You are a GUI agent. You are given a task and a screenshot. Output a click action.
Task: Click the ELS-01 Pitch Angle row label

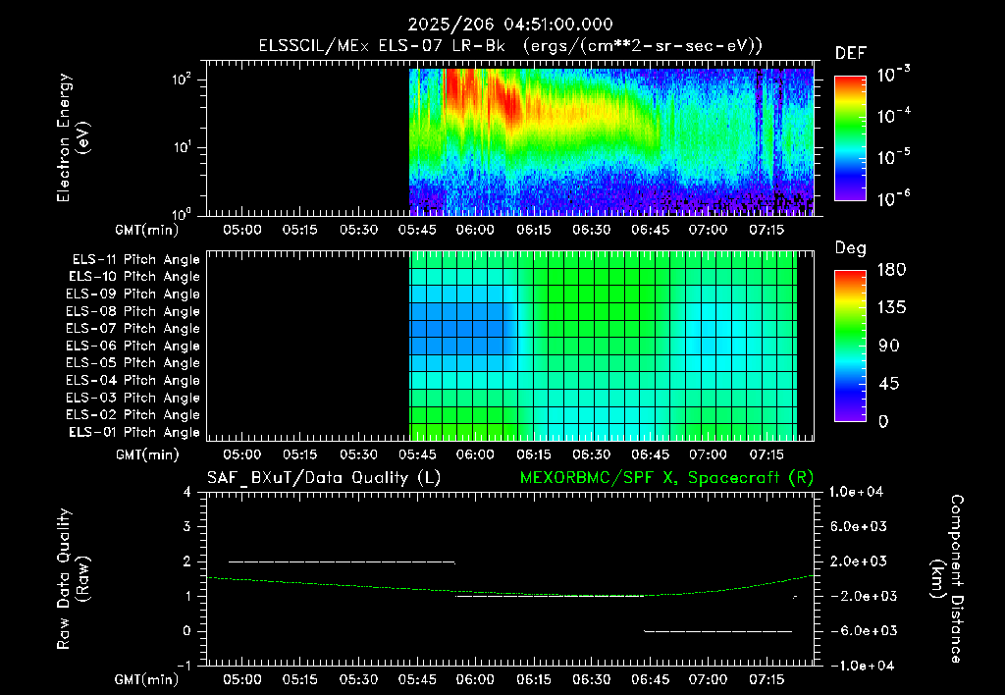[x=134, y=432]
